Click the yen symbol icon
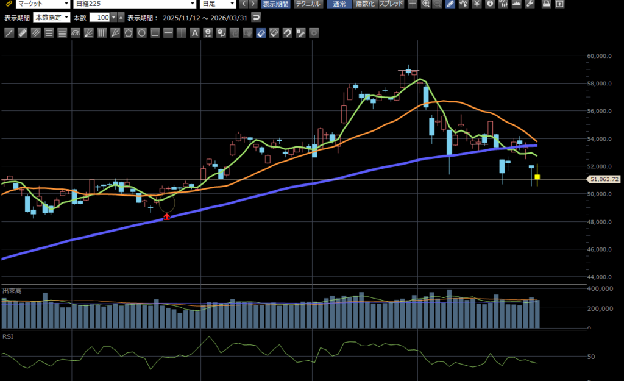624x381 pixels. [x=476, y=4]
